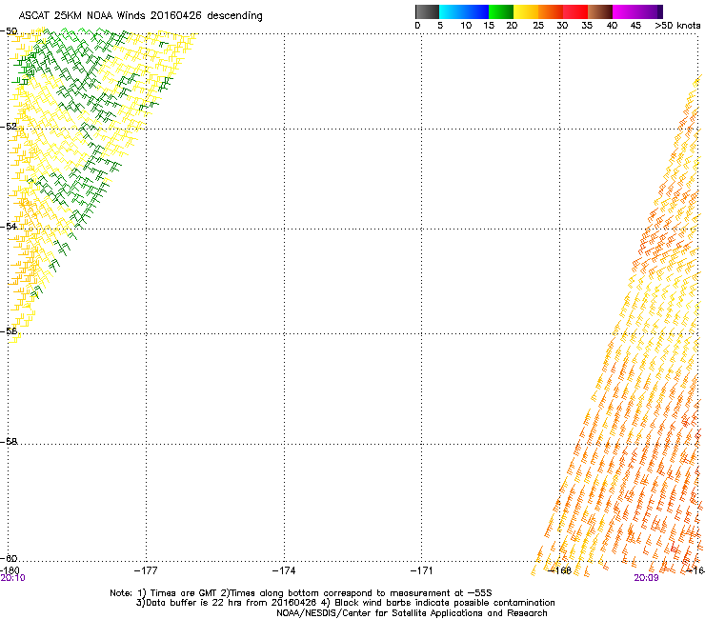The image size is (705, 619).
Task: Click the '-54' latitude axis label
Action: pos(9,226)
